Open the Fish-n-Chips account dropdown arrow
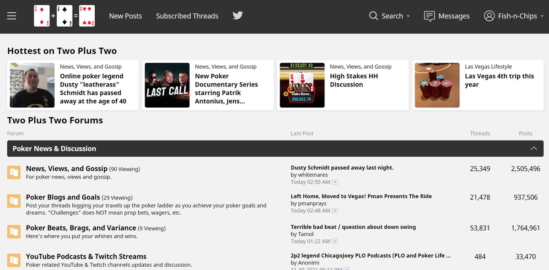549x270 pixels. [542, 16]
